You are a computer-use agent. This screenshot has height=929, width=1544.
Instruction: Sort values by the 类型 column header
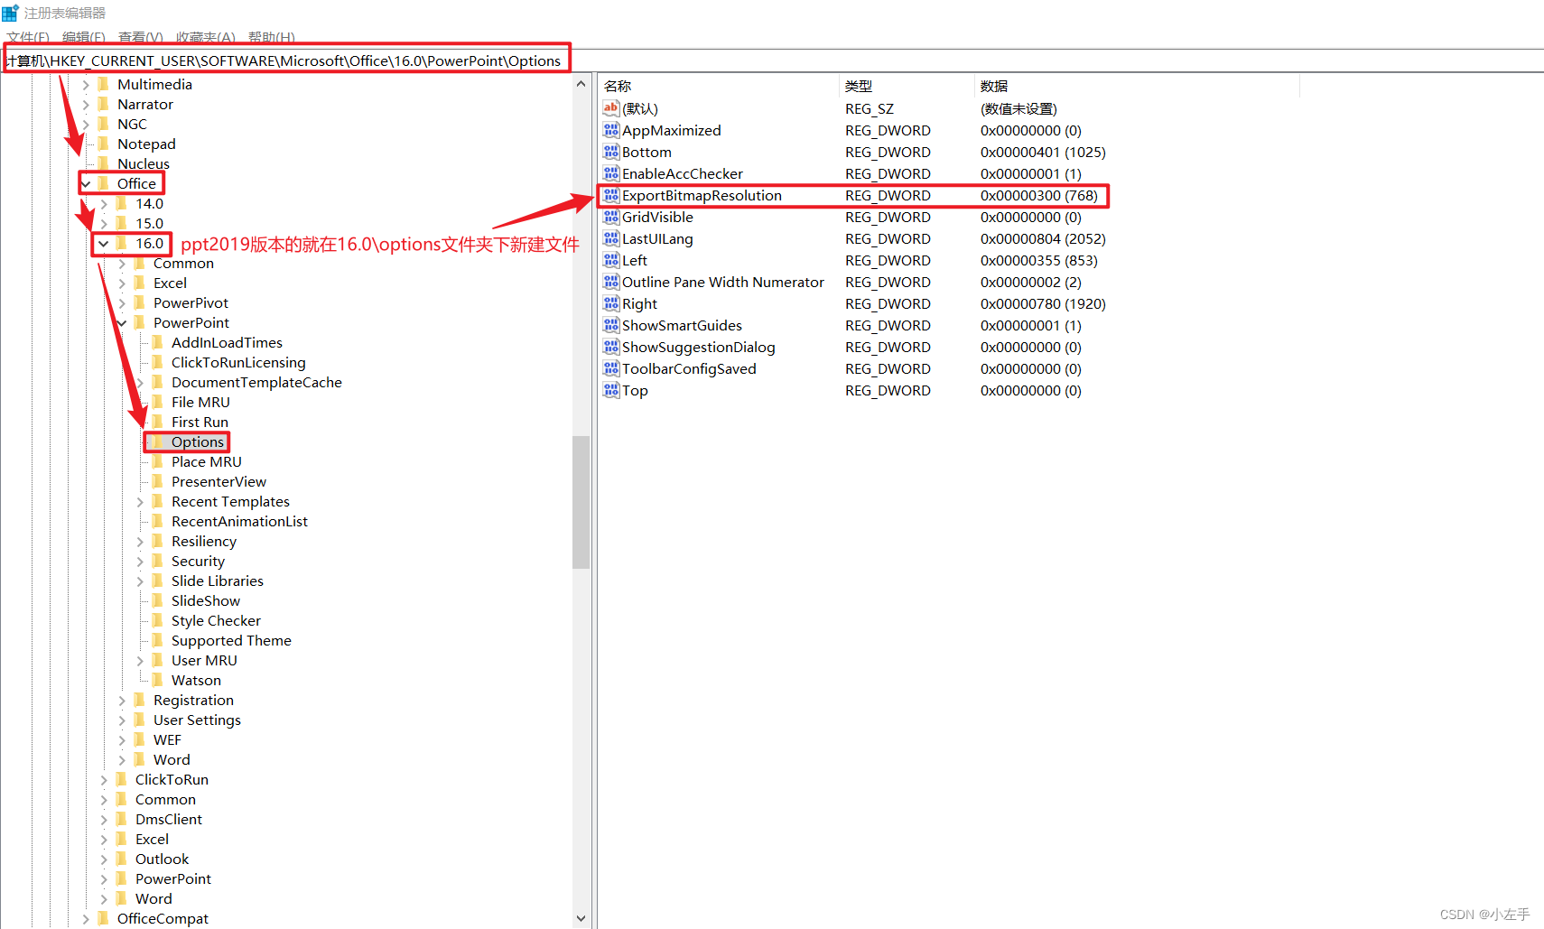907,86
